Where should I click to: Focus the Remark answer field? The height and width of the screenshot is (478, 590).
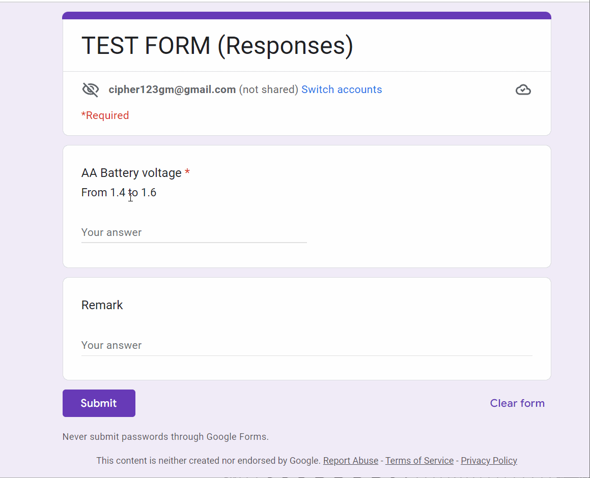click(x=306, y=345)
